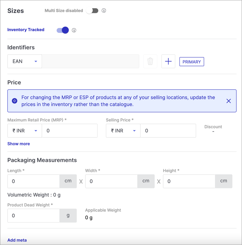Enable the Multi Size toggle

(x=92, y=11)
